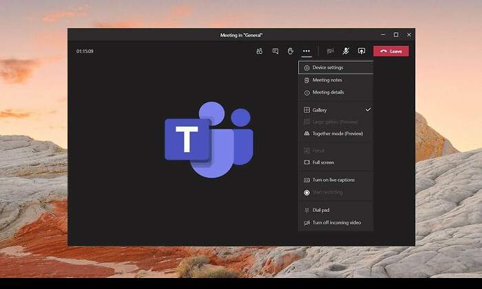The image size is (482, 289).
Task: Select Gallery view
Action: pos(336,110)
